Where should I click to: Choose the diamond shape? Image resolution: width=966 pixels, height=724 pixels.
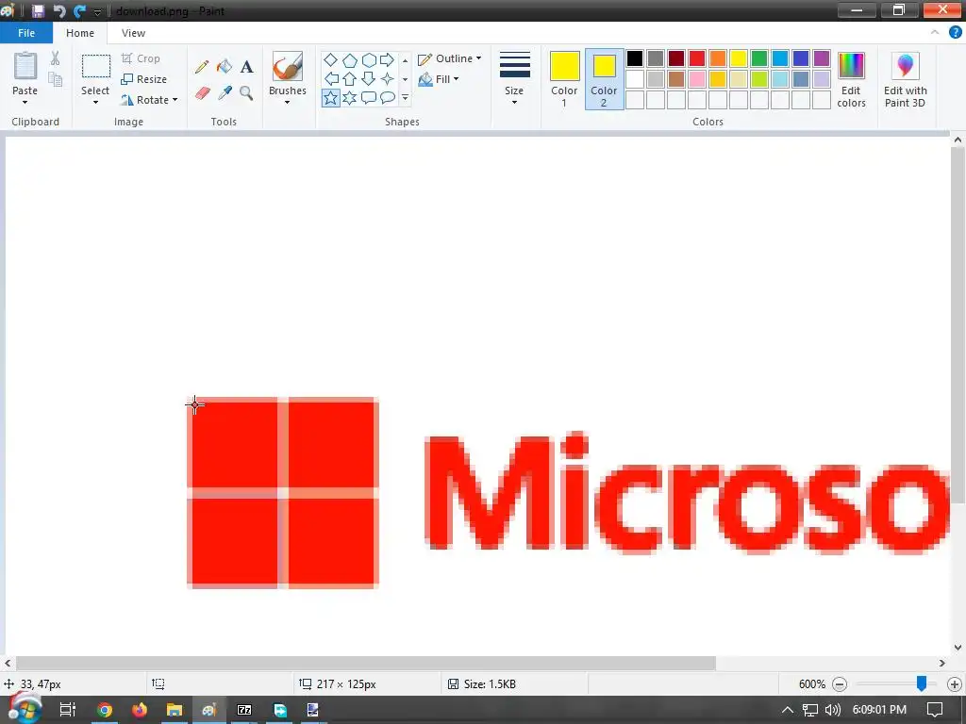click(330, 59)
